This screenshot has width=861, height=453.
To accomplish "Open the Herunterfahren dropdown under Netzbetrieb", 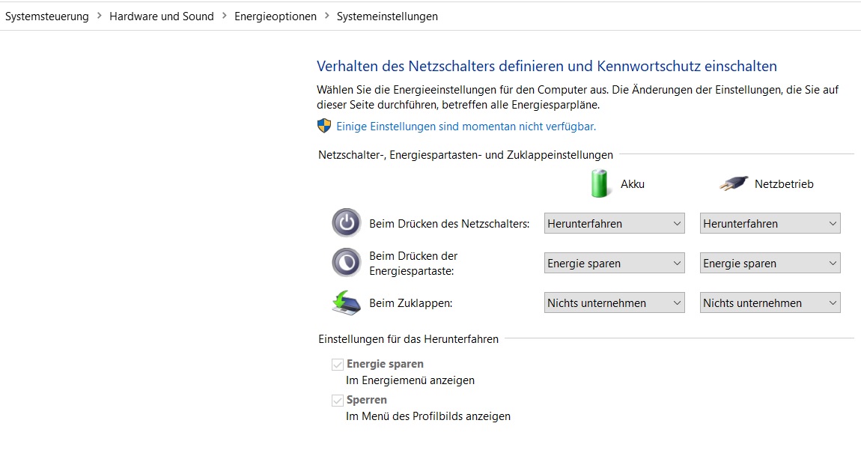I will point(770,222).
